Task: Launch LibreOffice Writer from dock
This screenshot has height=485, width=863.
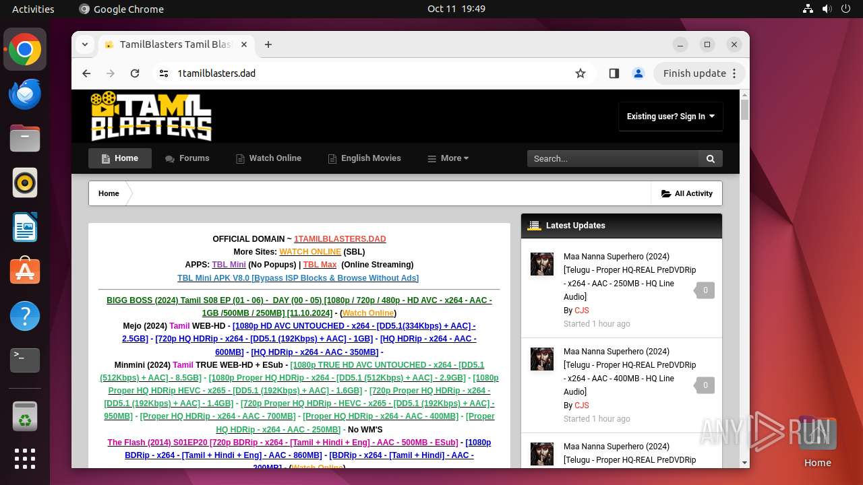Action: pyautogui.click(x=25, y=227)
